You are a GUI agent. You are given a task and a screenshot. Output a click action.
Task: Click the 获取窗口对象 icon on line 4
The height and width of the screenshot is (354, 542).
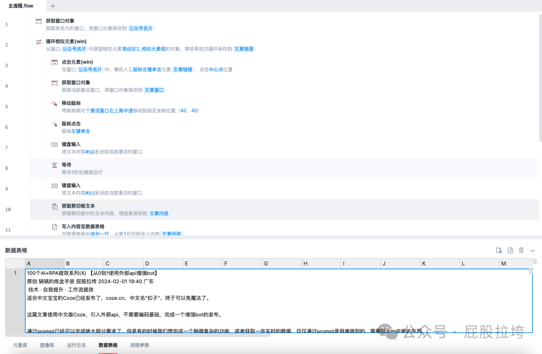click(55, 83)
